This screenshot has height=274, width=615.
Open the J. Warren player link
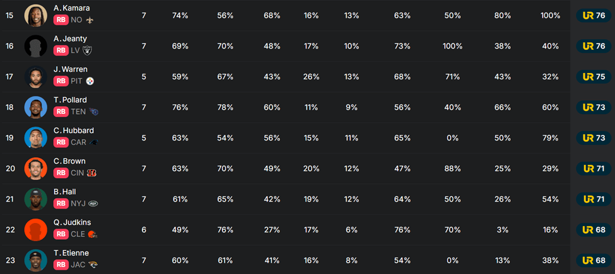point(71,69)
